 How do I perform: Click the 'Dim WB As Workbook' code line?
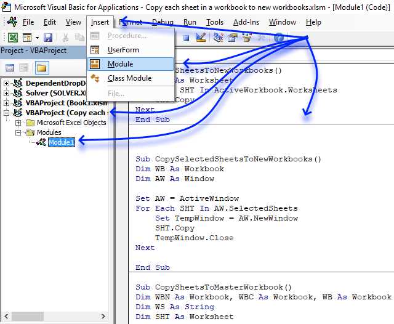click(x=180, y=169)
